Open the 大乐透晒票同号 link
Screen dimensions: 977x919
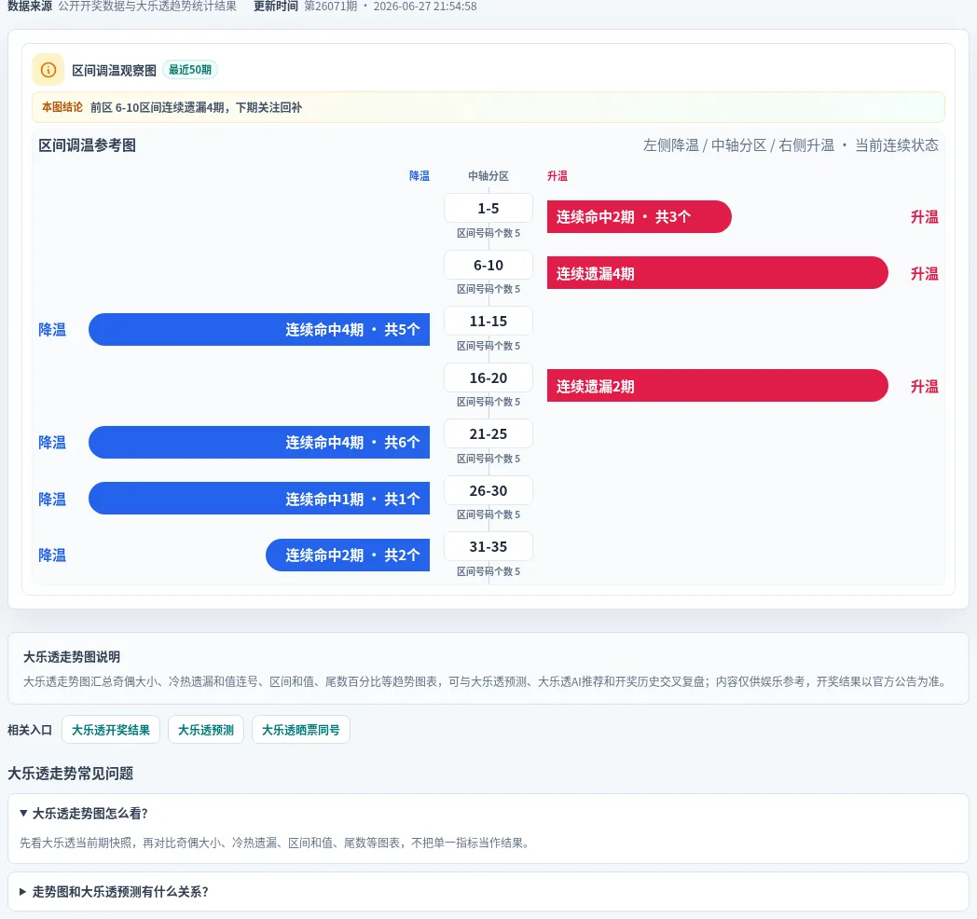tap(301, 730)
